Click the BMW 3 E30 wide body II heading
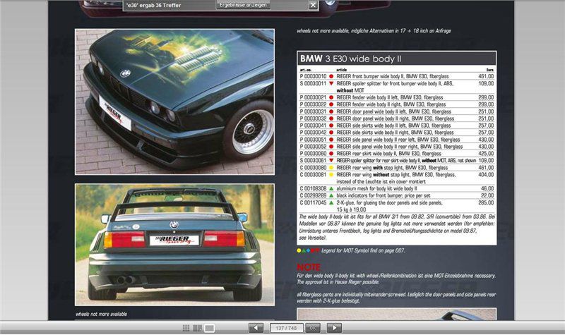The image size is (565, 335). pyautogui.click(x=350, y=59)
